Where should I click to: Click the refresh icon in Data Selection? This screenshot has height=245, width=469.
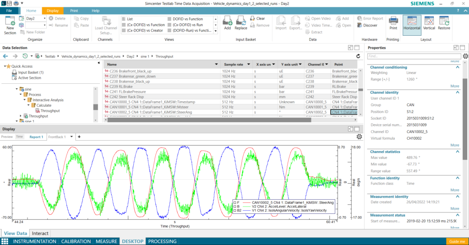click(358, 56)
